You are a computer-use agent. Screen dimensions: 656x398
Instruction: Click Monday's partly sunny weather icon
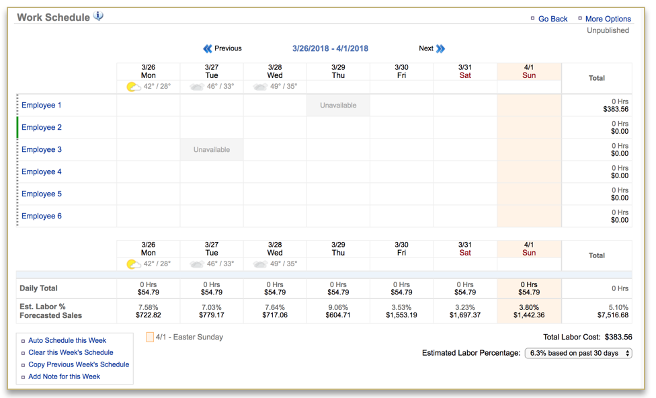pyautogui.click(x=134, y=87)
